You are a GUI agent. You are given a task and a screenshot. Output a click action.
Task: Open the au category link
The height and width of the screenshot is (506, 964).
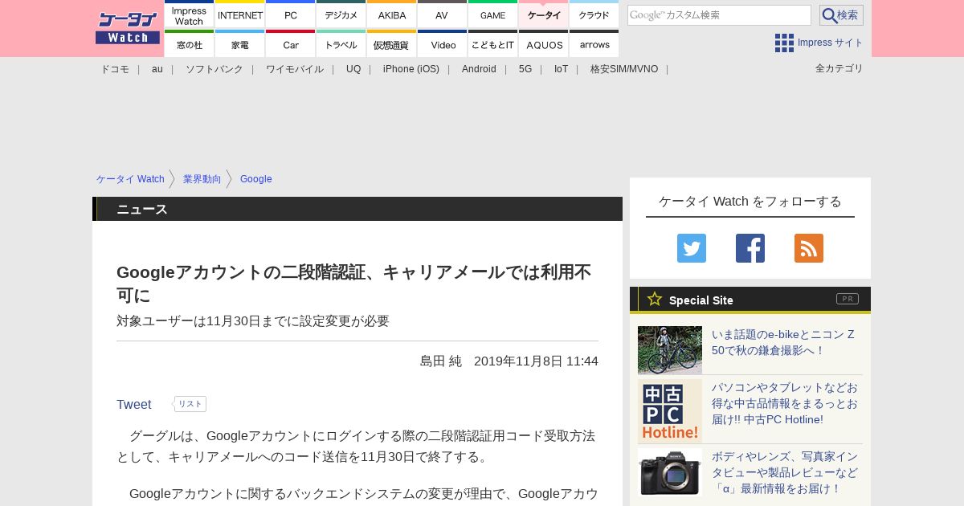click(x=157, y=69)
